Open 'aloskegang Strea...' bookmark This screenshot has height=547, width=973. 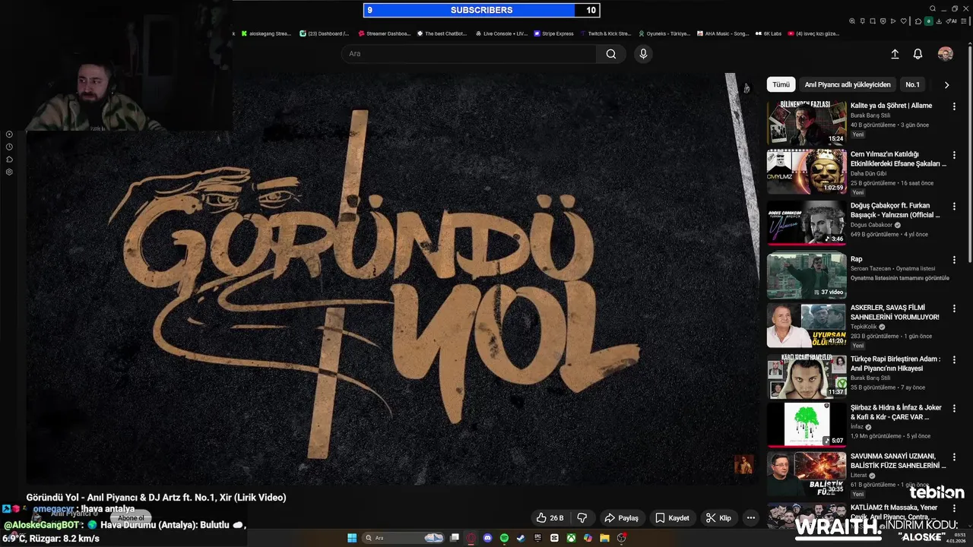pos(266,33)
